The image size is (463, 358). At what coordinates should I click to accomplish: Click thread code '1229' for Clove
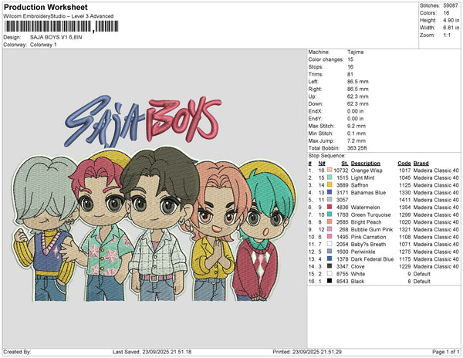404,266
